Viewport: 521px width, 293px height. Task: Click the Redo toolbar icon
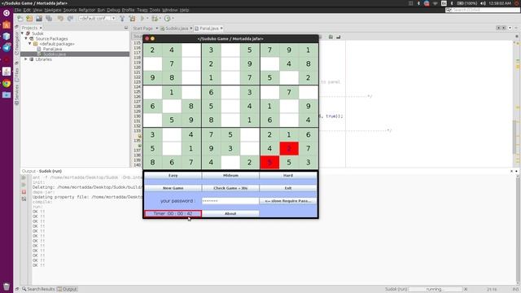(x=70, y=19)
